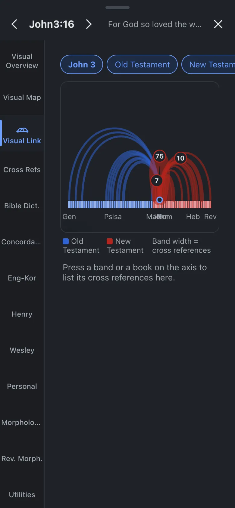Close the John 3:16 panel
Viewport: 235px width, 508px height.
coord(218,24)
